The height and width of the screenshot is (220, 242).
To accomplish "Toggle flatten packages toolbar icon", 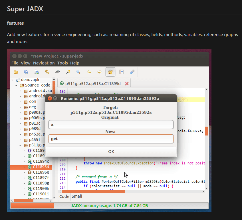I will coord(57,72).
